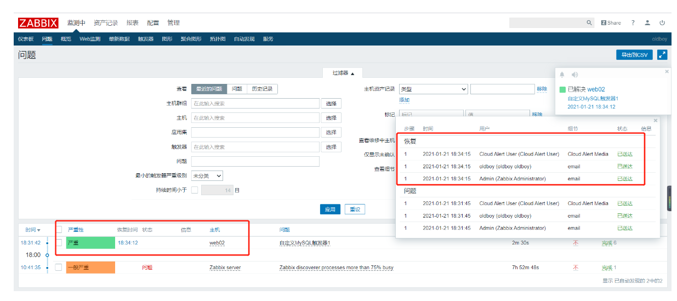Tick the checkbox for the web02 problem row
Screen dimensions: 677x301
pyautogui.click(x=59, y=242)
